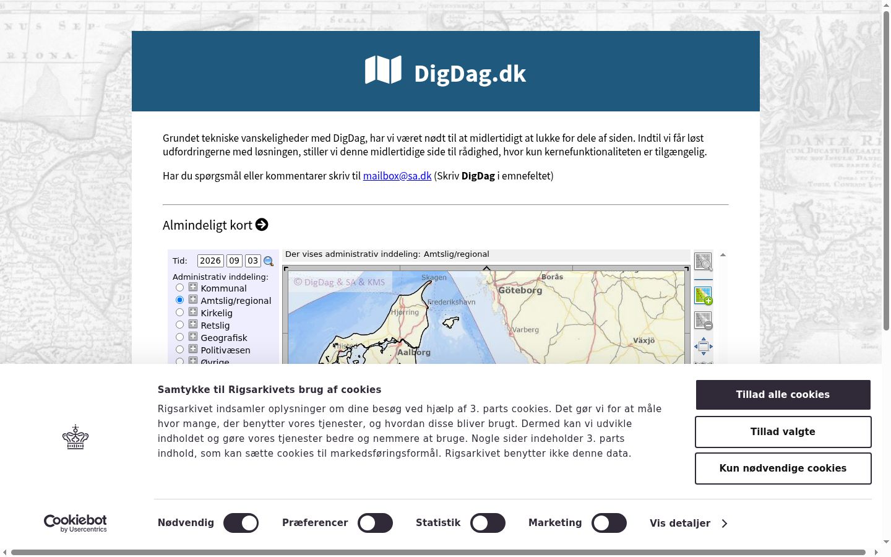Expand the Retslig tree node
The height and width of the screenshot is (557, 891).
pos(193,324)
